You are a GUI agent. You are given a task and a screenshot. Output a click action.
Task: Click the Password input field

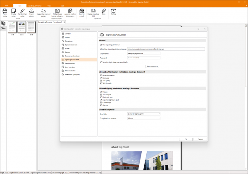point(143,58)
